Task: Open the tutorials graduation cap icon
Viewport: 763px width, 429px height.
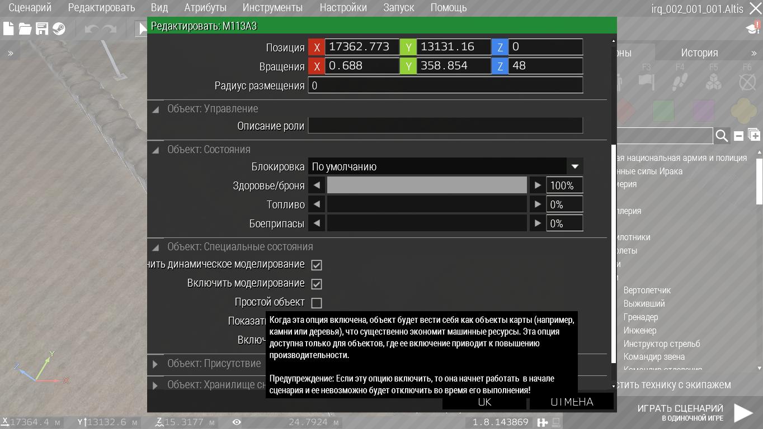Action: [x=752, y=28]
